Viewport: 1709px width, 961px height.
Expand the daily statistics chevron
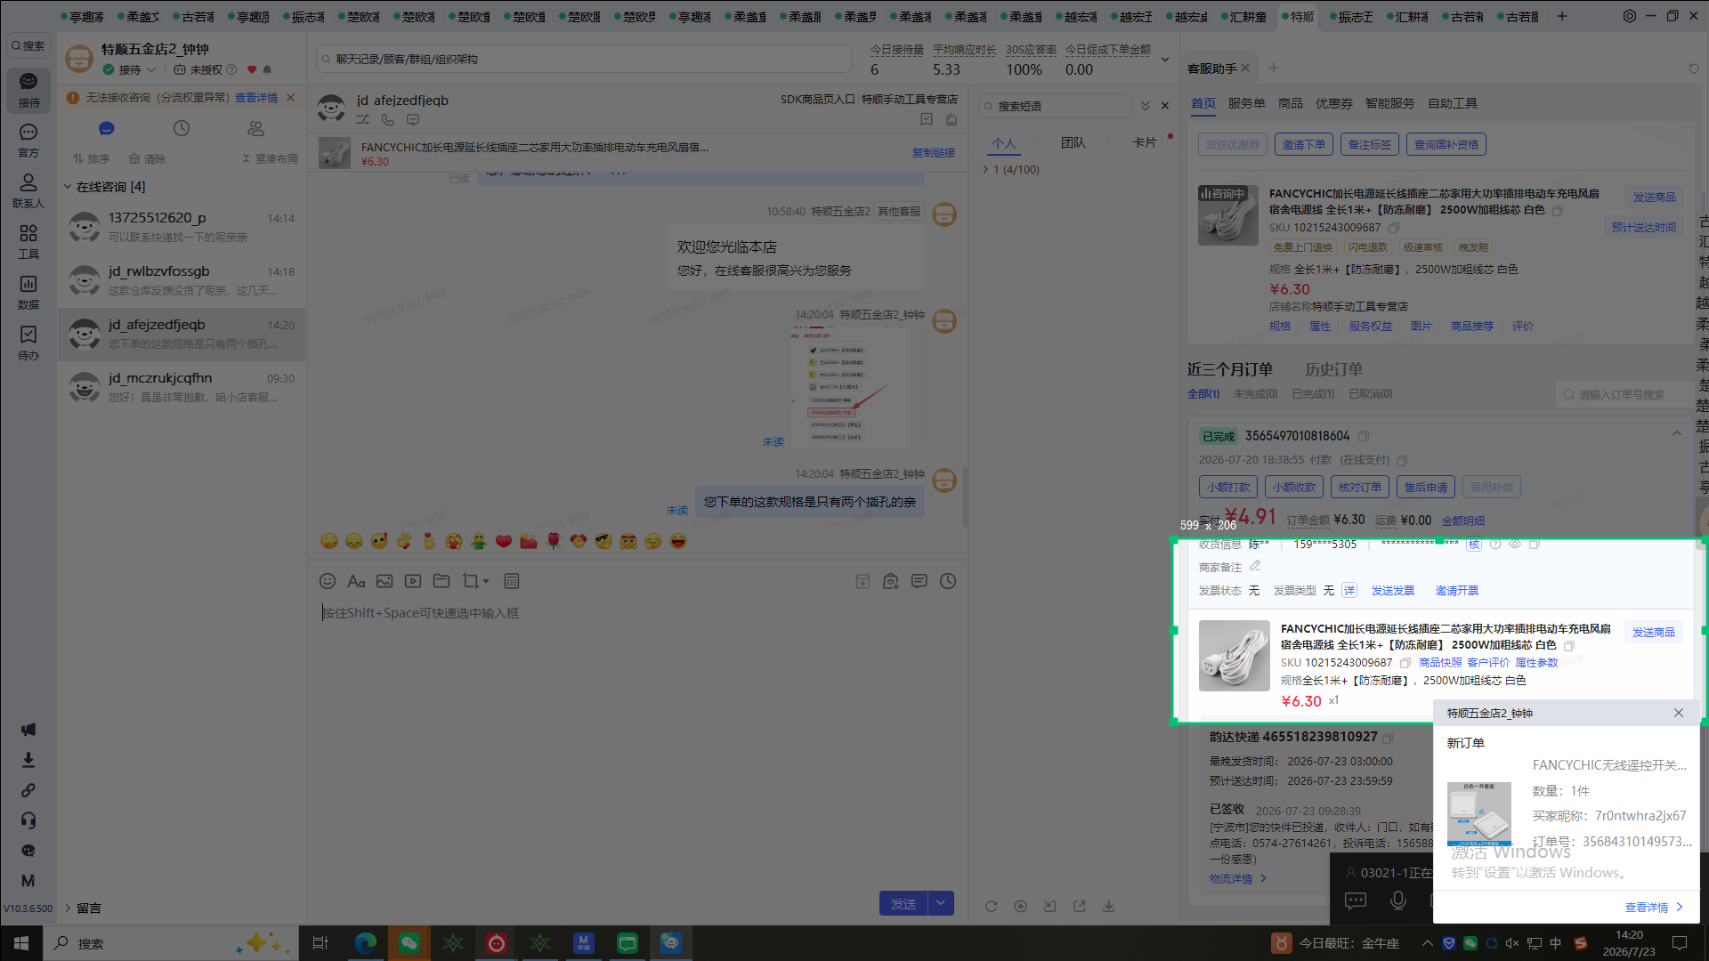coord(1164,60)
